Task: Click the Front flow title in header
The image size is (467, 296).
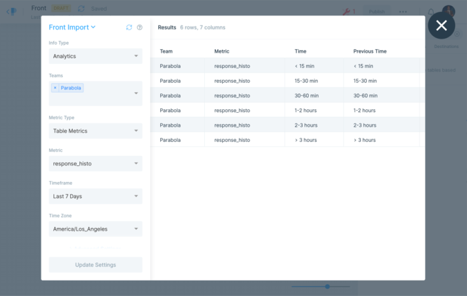Action: point(39,8)
